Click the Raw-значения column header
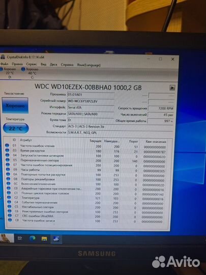 tap(156, 142)
